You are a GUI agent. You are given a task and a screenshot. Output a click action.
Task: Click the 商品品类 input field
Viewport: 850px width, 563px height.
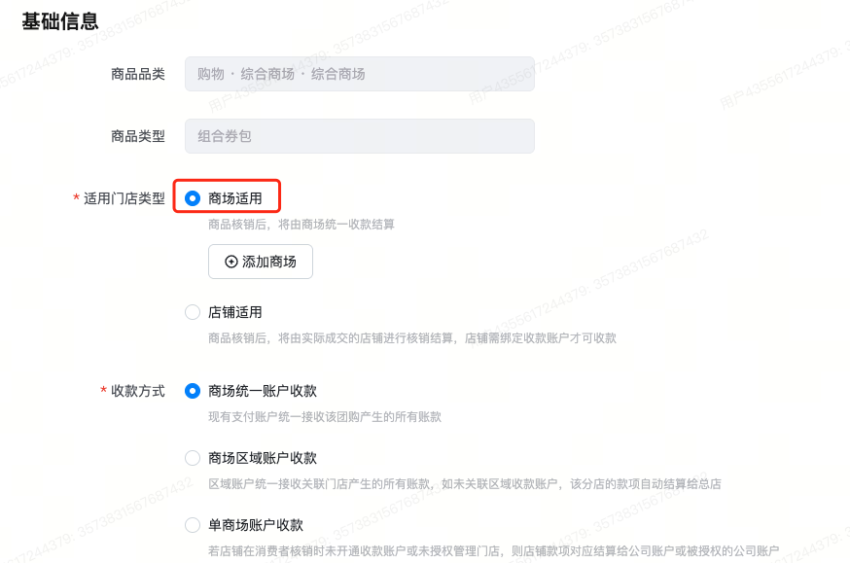tap(359, 74)
